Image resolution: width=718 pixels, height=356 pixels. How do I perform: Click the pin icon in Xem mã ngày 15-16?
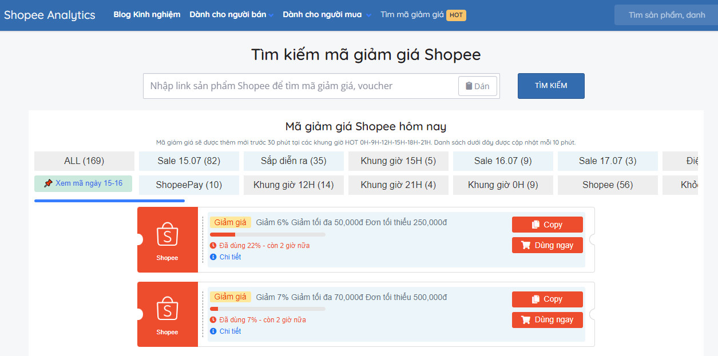click(x=48, y=183)
